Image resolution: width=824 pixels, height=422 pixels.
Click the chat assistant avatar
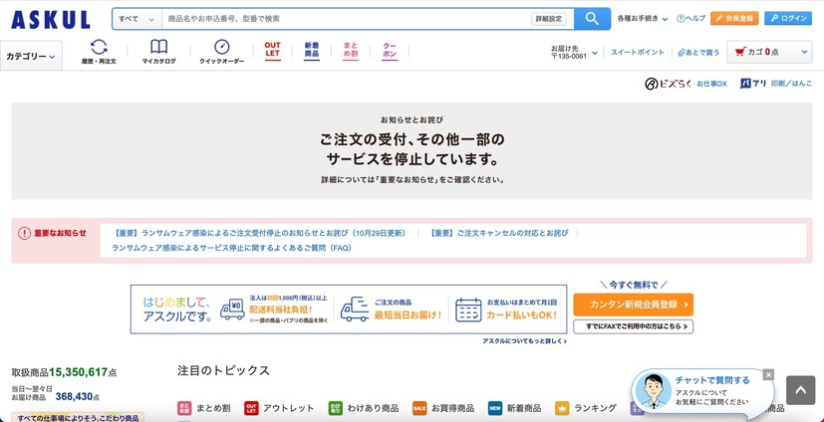point(653,391)
